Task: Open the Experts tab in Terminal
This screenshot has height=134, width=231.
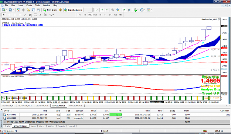Action: pos(61,126)
